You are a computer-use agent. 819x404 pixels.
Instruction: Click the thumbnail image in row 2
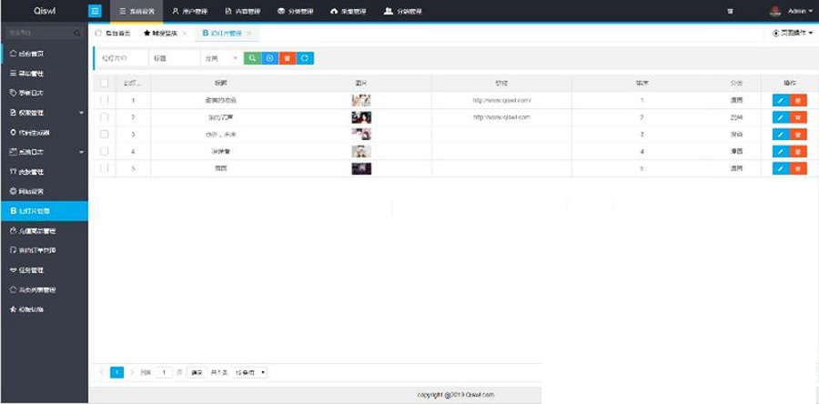(361, 117)
